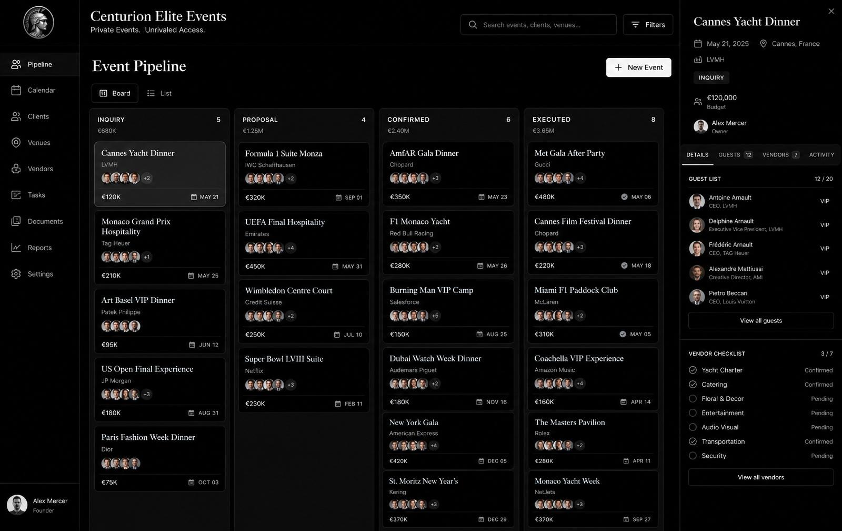This screenshot has height=531, width=842.
Task: Open the Settings gear icon
Action: pos(16,274)
